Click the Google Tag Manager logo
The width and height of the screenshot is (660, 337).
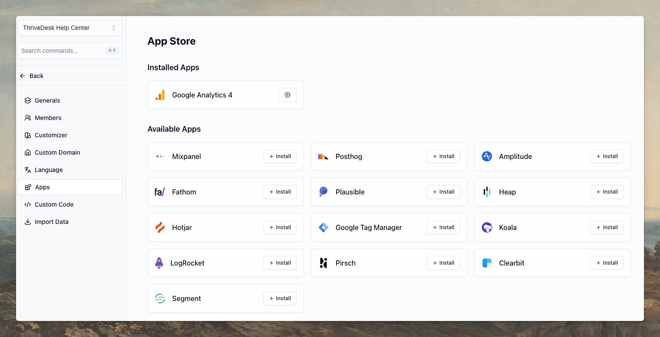pyautogui.click(x=323, y=227)
